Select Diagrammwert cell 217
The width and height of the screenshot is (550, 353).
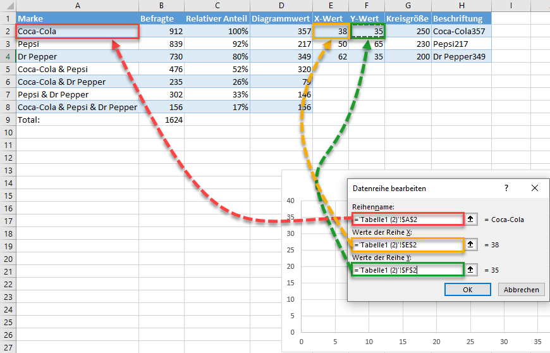(281, 44)
